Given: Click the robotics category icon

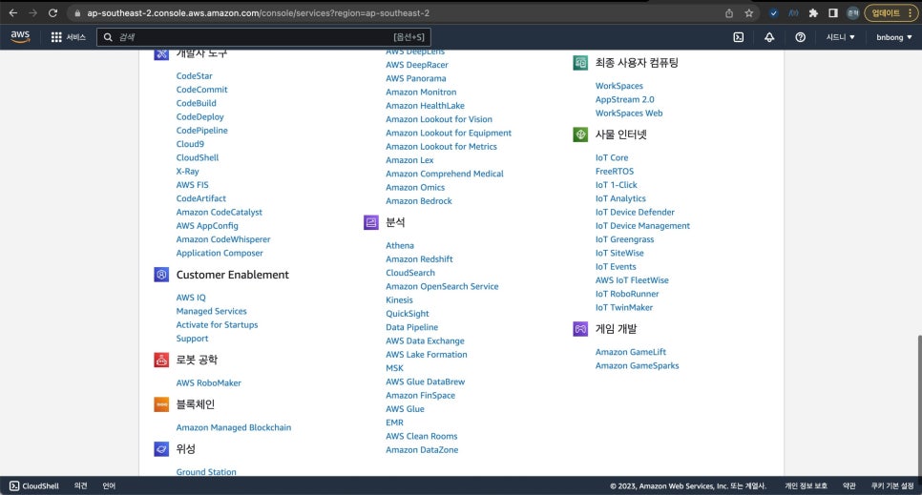Looking at the screenshot, I should point(161,360).
